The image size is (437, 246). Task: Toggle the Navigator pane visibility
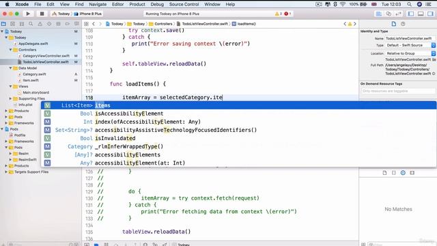(411, 14)
